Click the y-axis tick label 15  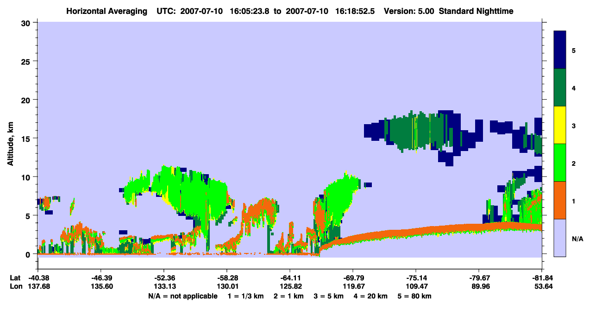pyautogui.click(x=26, y=139)
